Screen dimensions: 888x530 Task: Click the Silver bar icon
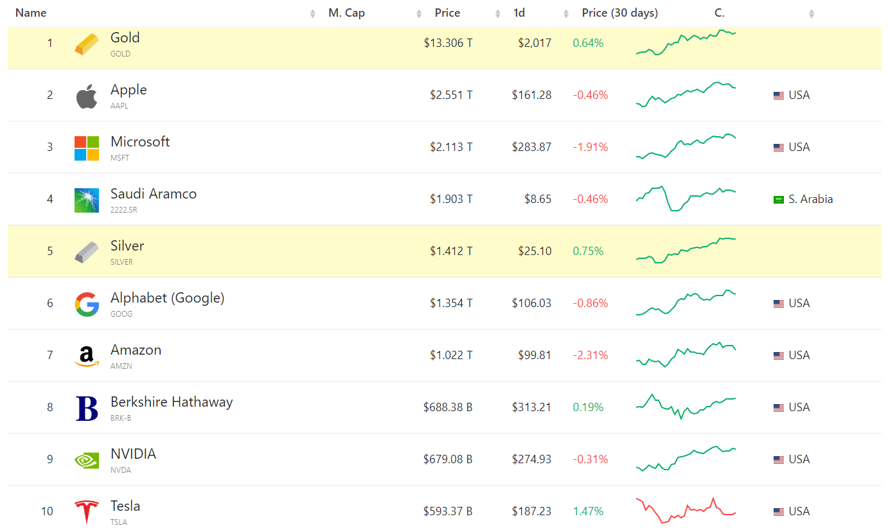(87, 252)
